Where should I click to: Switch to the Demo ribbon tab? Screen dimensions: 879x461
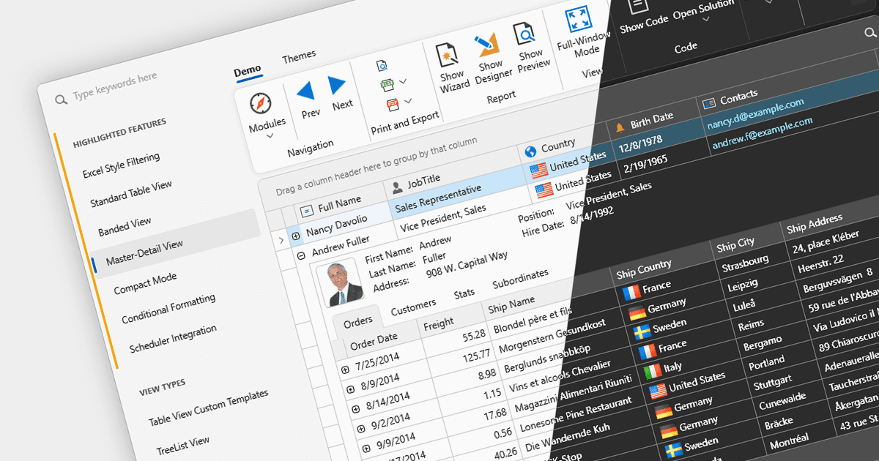(x=248, y=70)
